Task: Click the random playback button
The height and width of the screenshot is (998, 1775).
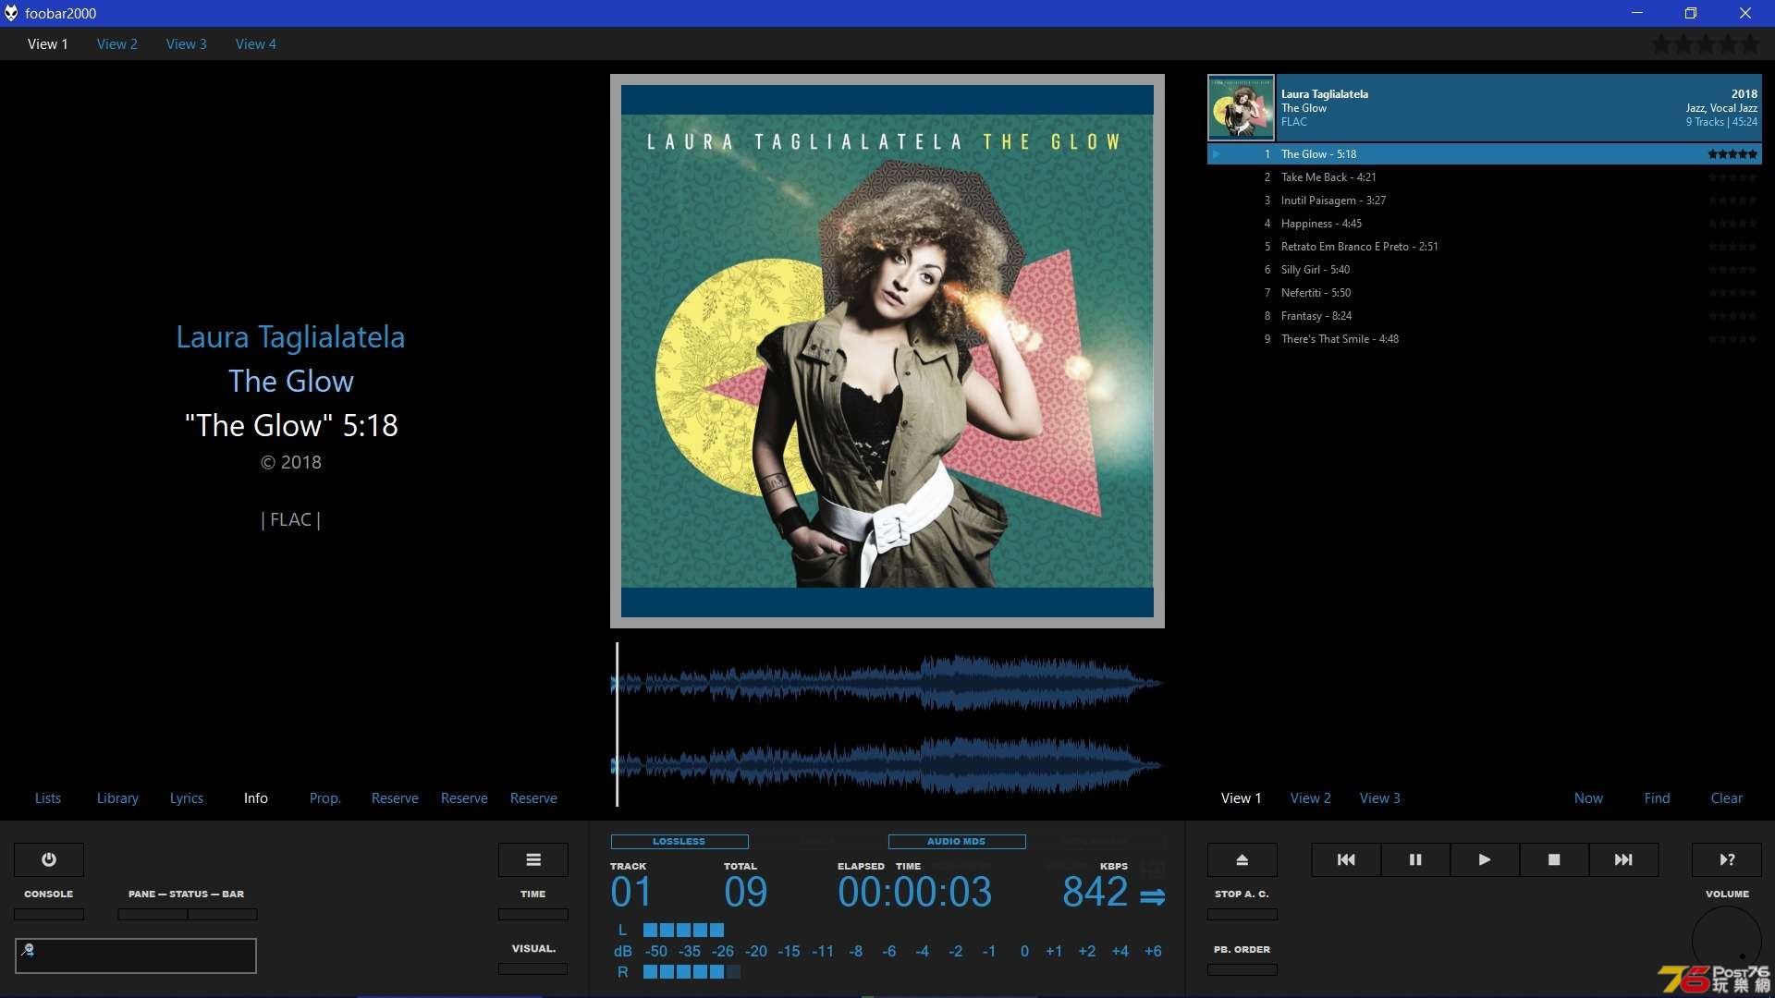Action: point(1727,859)
